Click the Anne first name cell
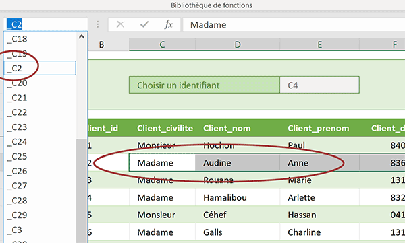The width and height of the screenshot is (405, 243). click(319, 163)
